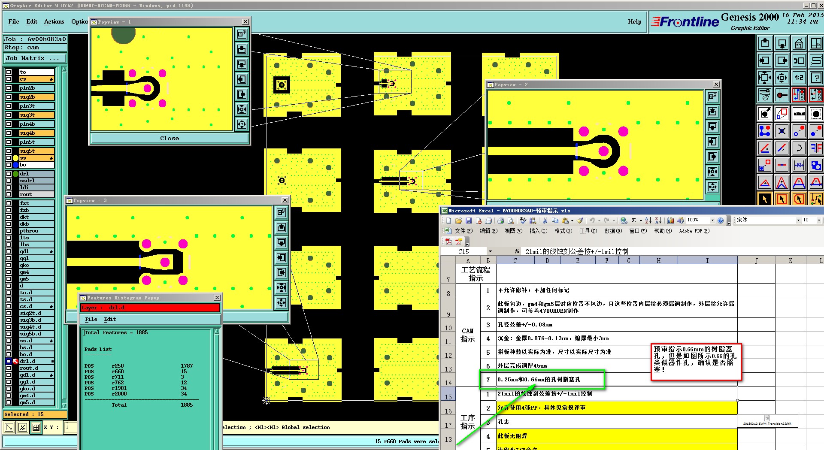
Task: Click the Excel formula bar text
Action: coord(577,252)
